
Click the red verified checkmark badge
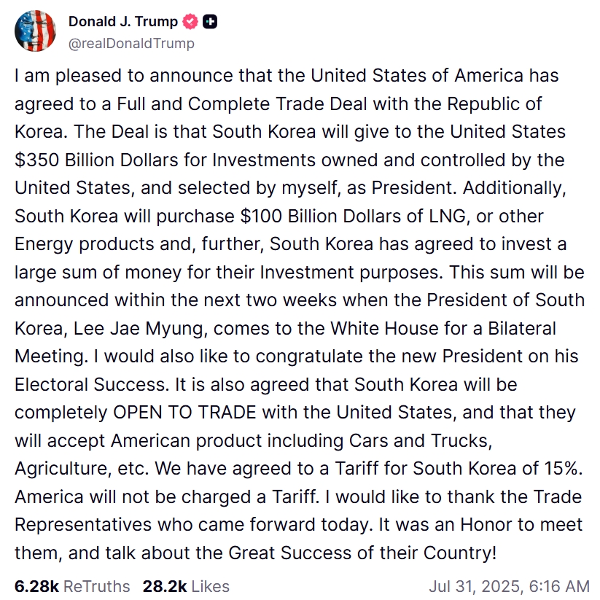point(190,21)
